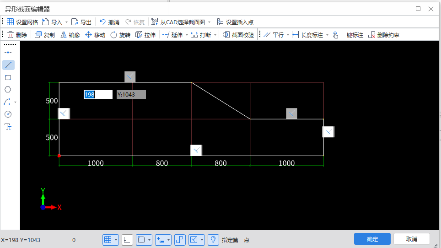The width and height of the screenshot is (441, 248).
Task: Select the rectangle drawing tool in sidebar
Action: point(8,78)
